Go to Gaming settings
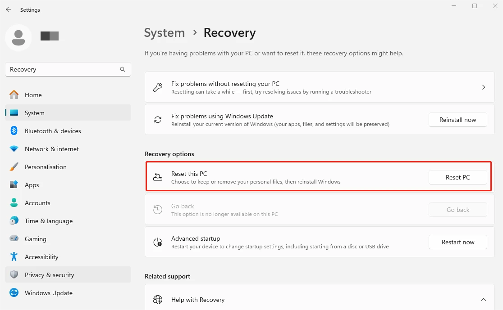The width and height of the screenshot is (503, 310). coord(68,238)
